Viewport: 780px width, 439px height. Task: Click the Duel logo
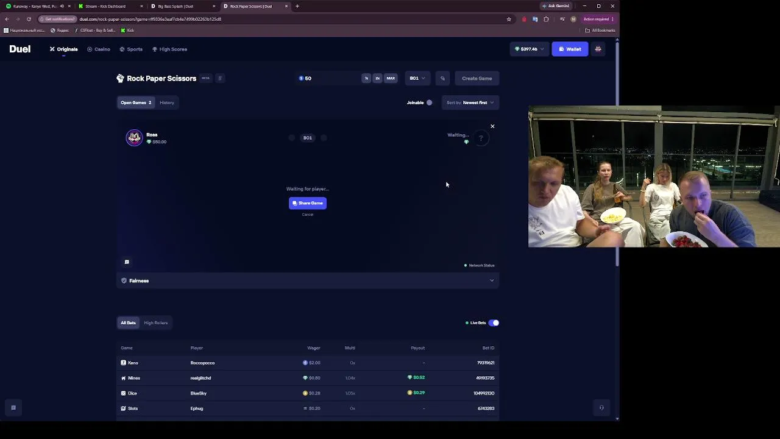(x=19, y=49)
